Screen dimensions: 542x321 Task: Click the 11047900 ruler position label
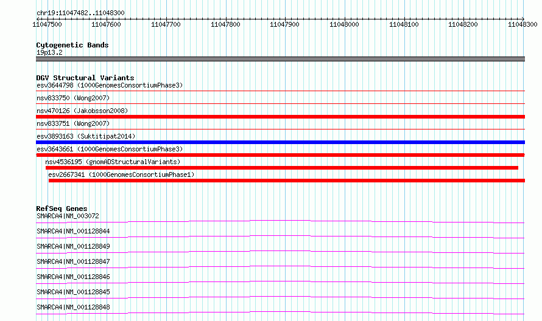click(284, 24)
